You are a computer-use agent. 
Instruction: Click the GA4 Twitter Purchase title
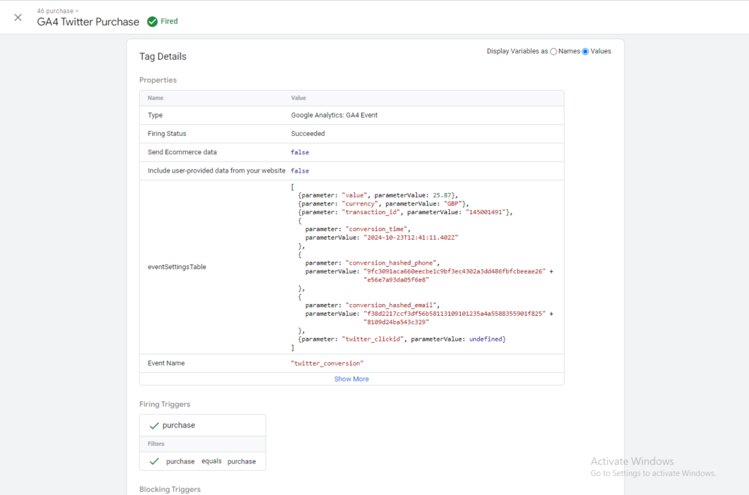[x=88, y=22]
